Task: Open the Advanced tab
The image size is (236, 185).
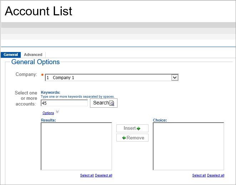Action: [x=33, y=55]
